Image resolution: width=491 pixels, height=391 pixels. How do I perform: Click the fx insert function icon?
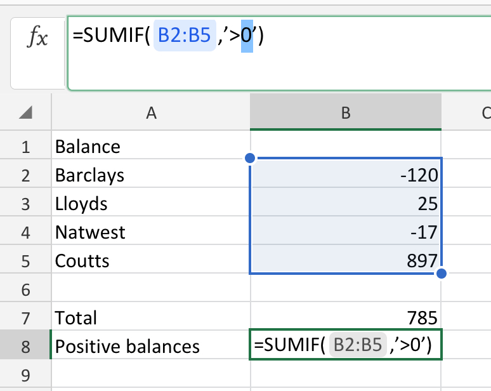click(37, 37)
